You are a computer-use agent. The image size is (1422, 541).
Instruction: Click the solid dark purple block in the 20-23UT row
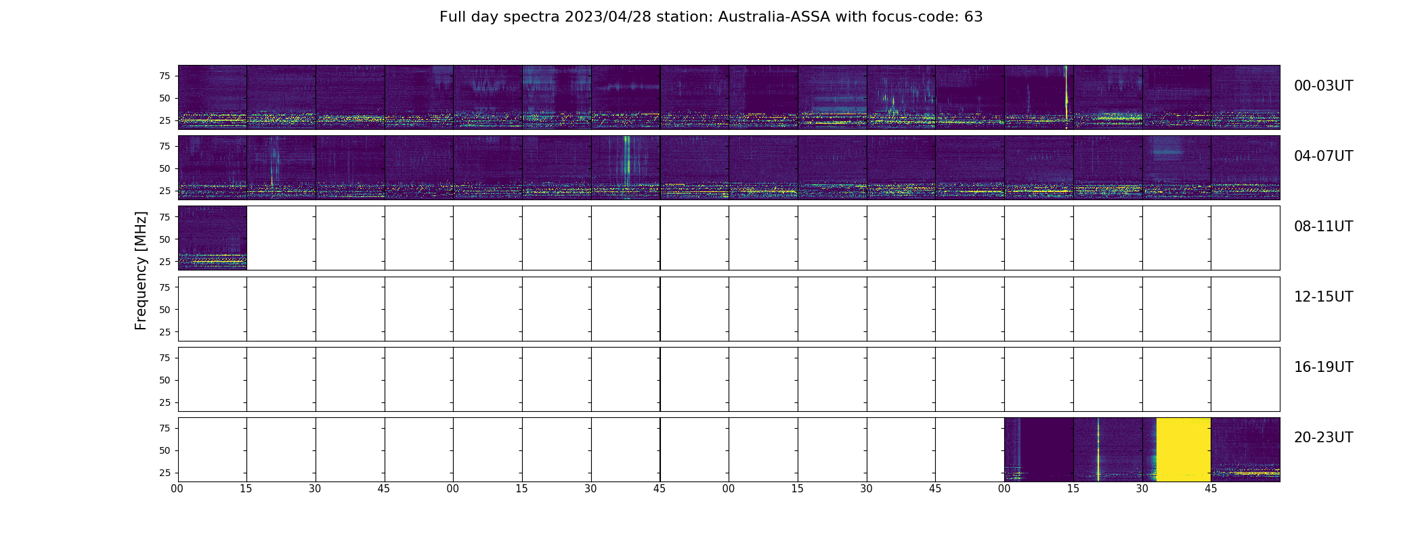(x=1047, y=450)
